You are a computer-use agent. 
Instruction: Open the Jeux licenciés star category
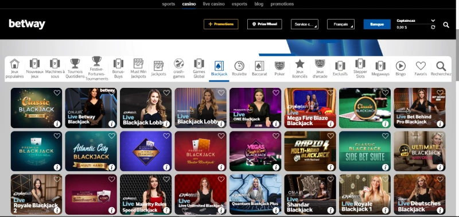tap(299, 68)
